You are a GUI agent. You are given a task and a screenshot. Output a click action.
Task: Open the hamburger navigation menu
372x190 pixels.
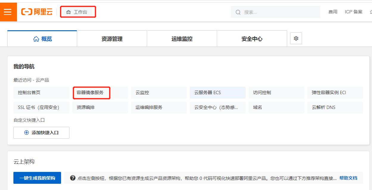point(8,12)
